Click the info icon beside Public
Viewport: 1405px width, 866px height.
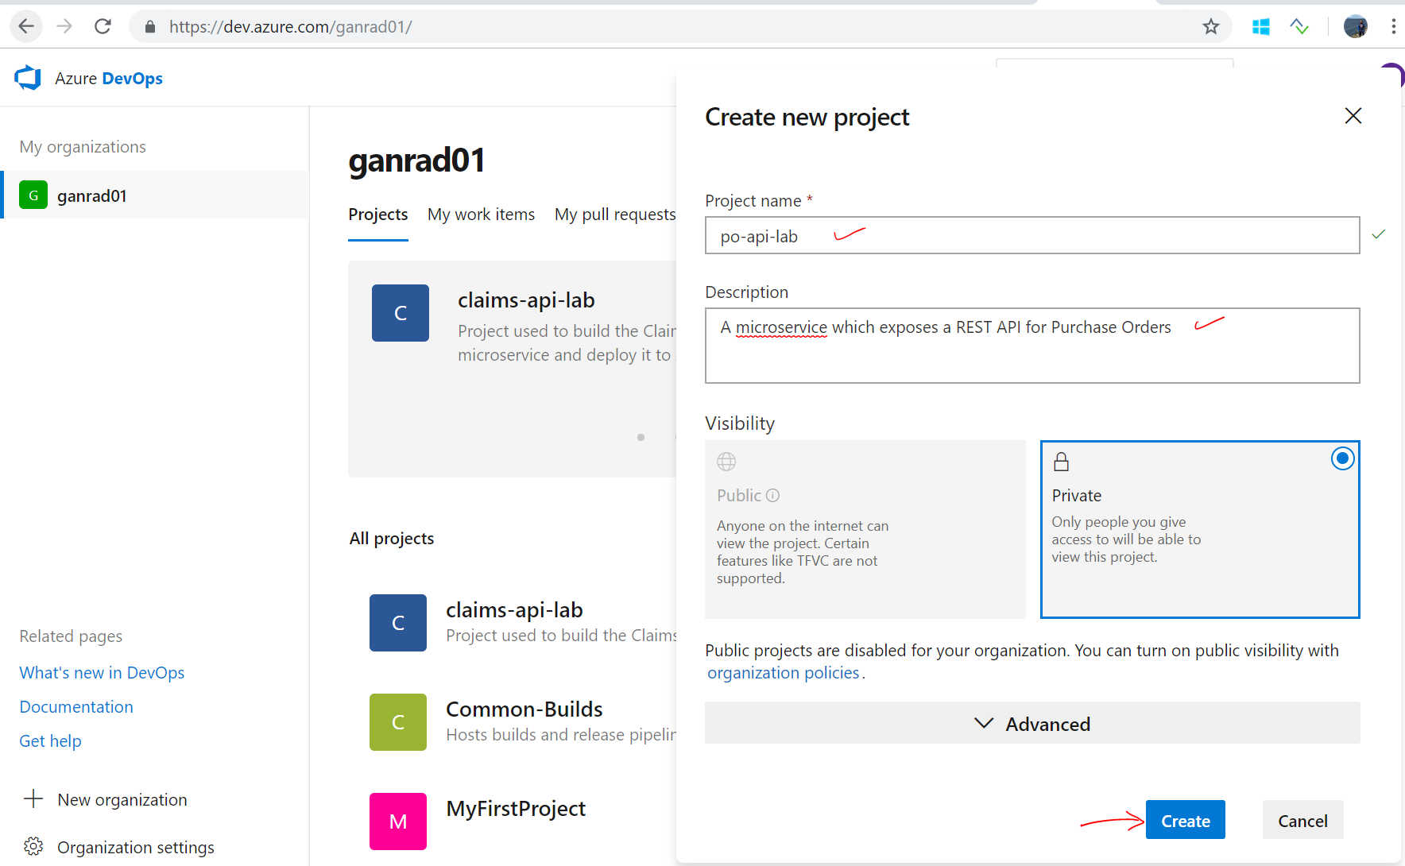(x=772, y=495)
